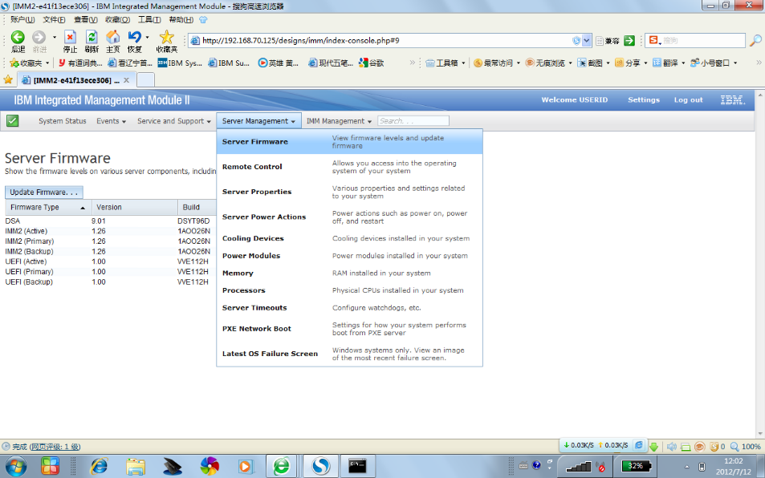Click the browser Back arrow icon
This screenshot has height=478, width=765.
click(x=18, y=38)
